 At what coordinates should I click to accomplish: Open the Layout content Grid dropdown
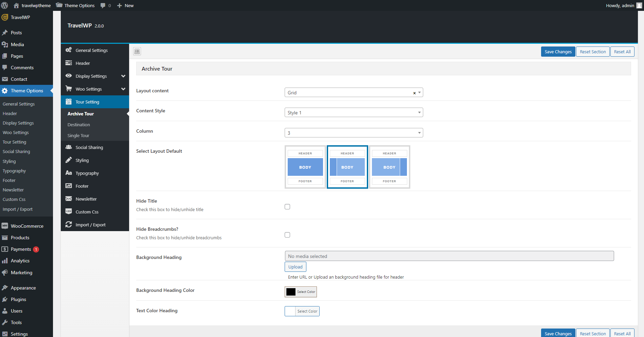pos(354,92)
